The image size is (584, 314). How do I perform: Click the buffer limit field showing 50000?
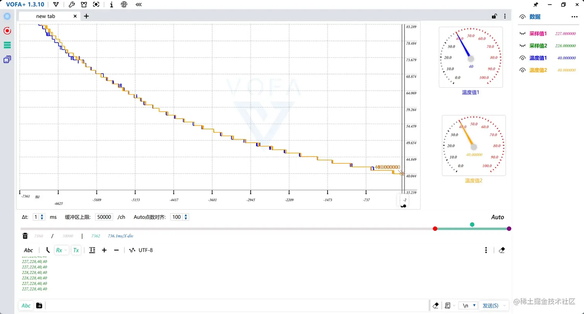(104, 217)
